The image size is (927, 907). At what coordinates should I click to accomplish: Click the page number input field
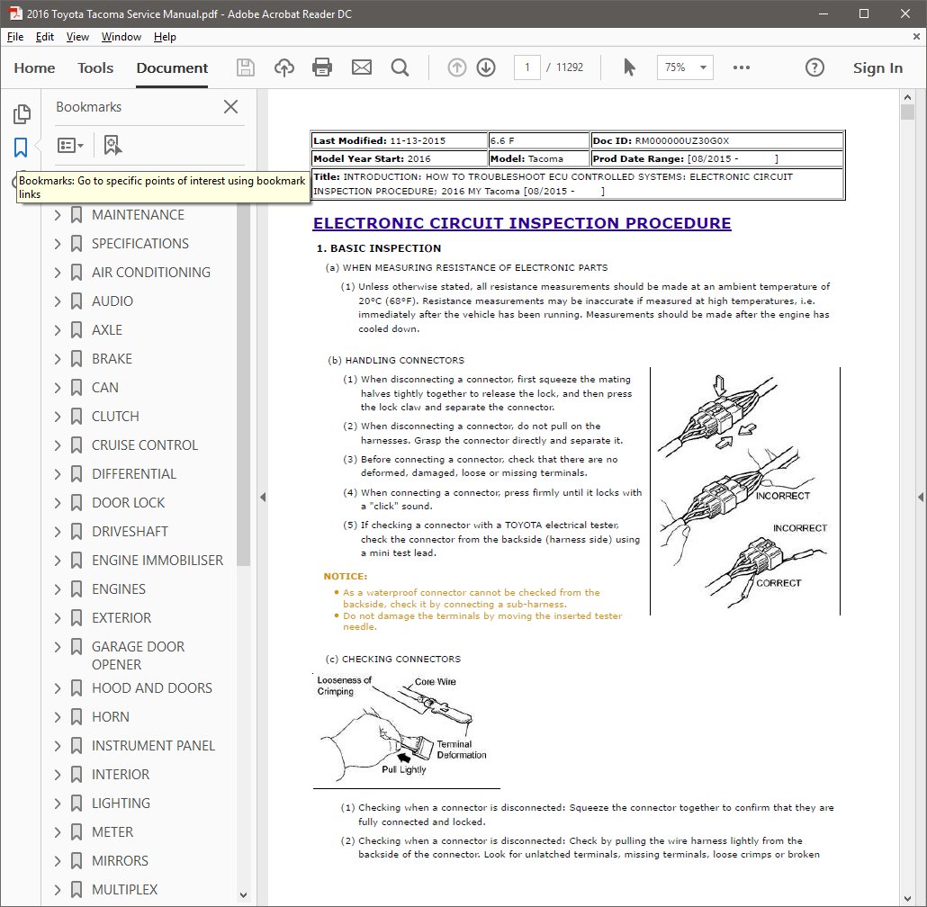[526, 67]
